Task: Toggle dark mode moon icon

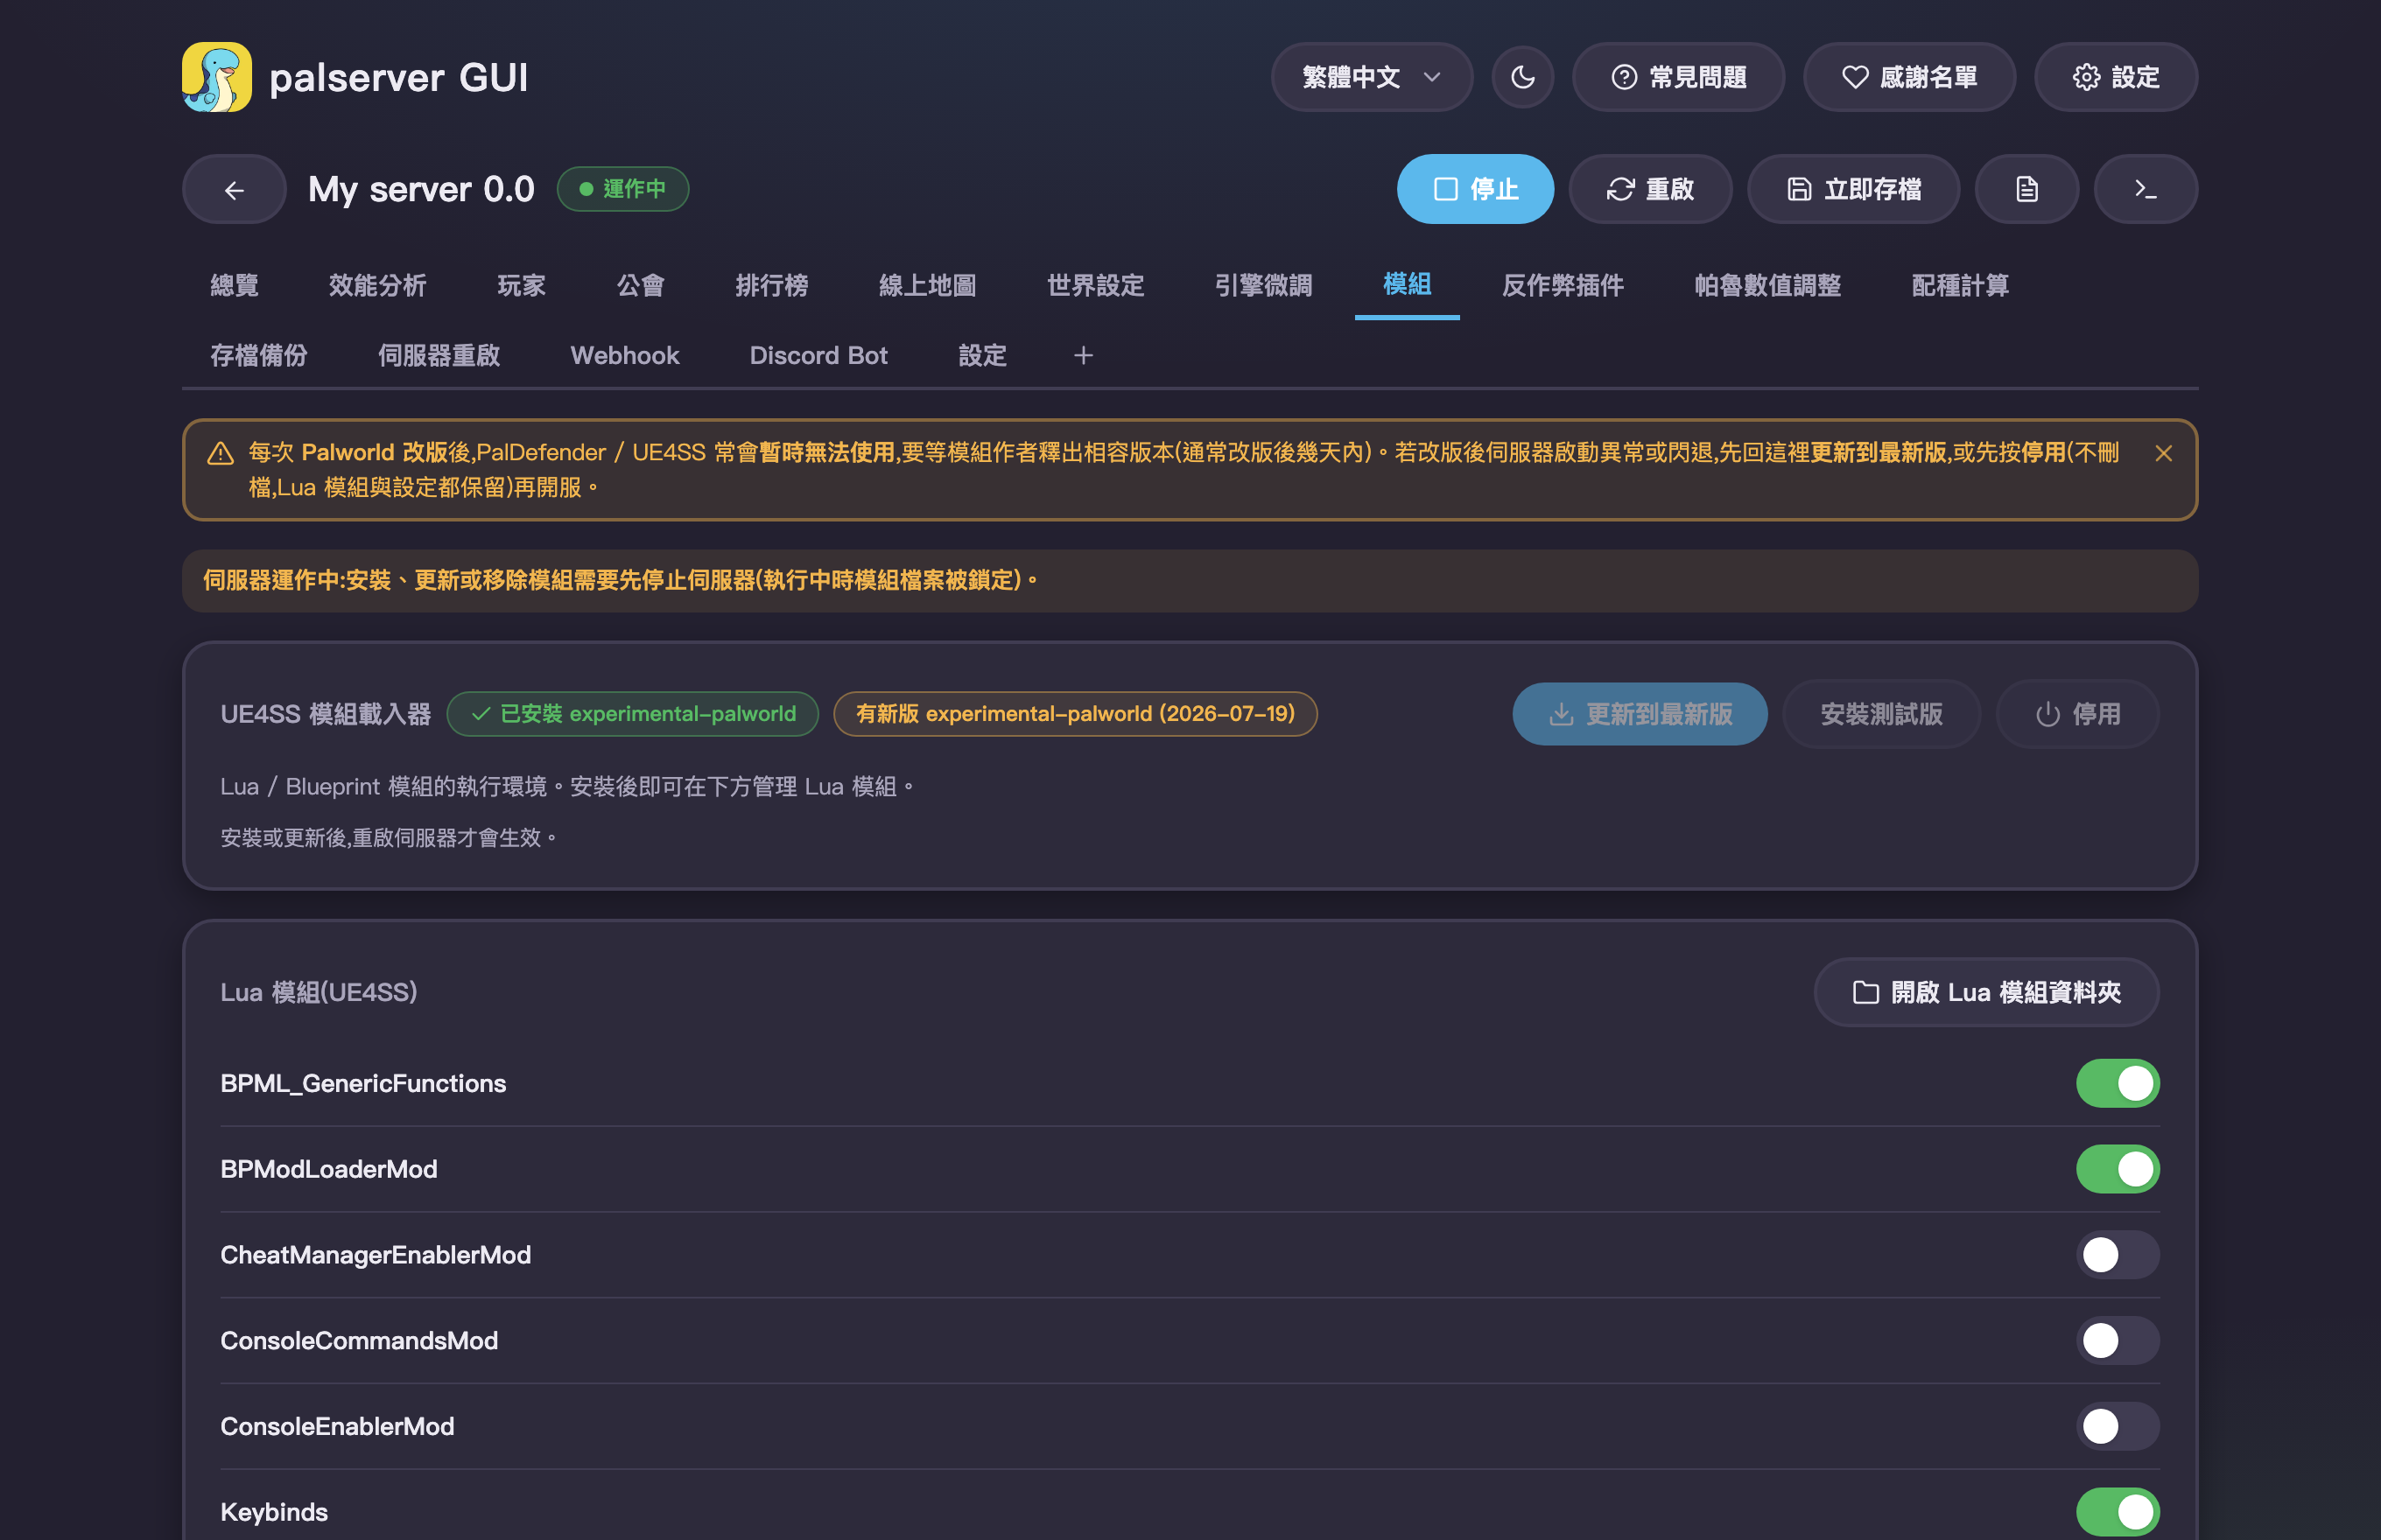Action: pyautogui.click(x=1522, y=77)
